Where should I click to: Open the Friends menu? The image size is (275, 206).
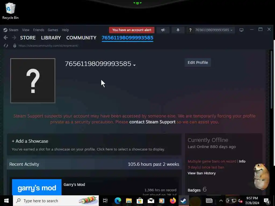click(39, 30)
